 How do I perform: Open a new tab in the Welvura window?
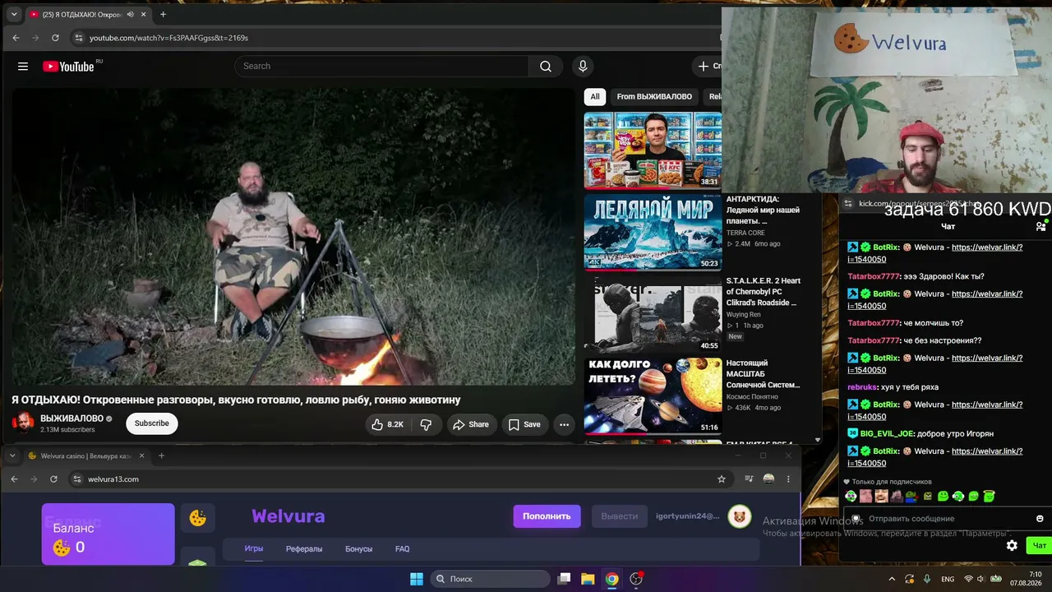(x=161, y=456)
